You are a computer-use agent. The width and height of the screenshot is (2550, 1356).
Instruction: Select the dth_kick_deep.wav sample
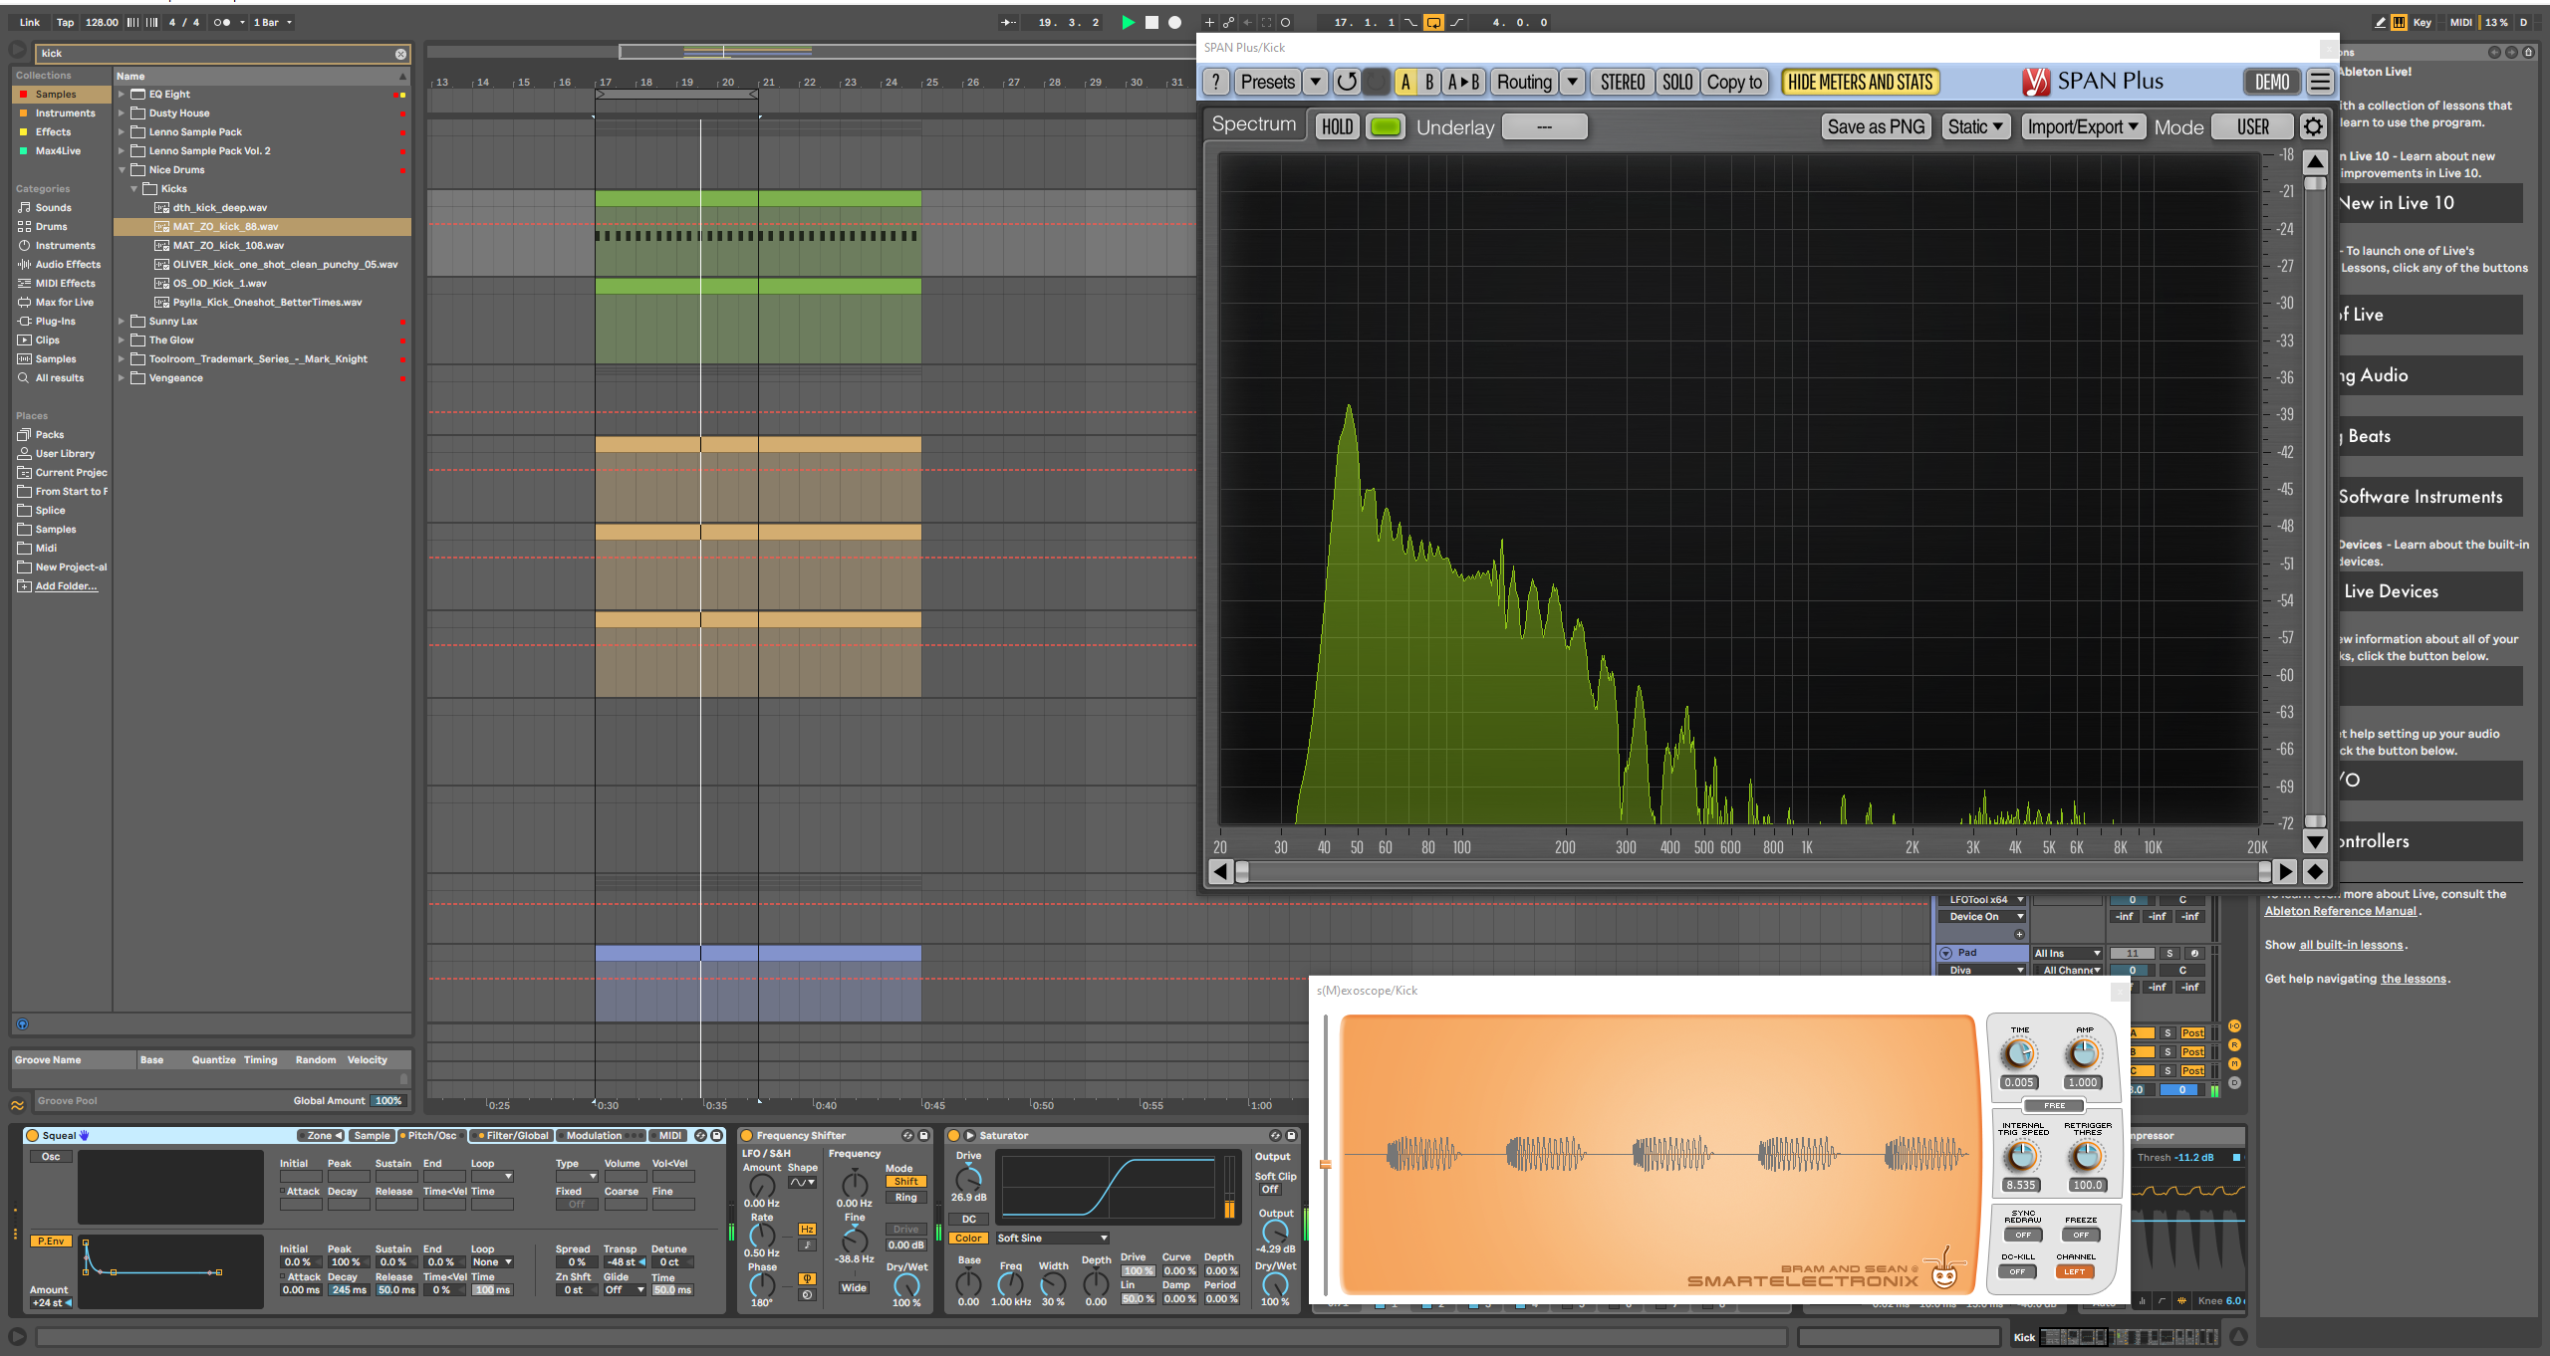(x=219, y=208)
